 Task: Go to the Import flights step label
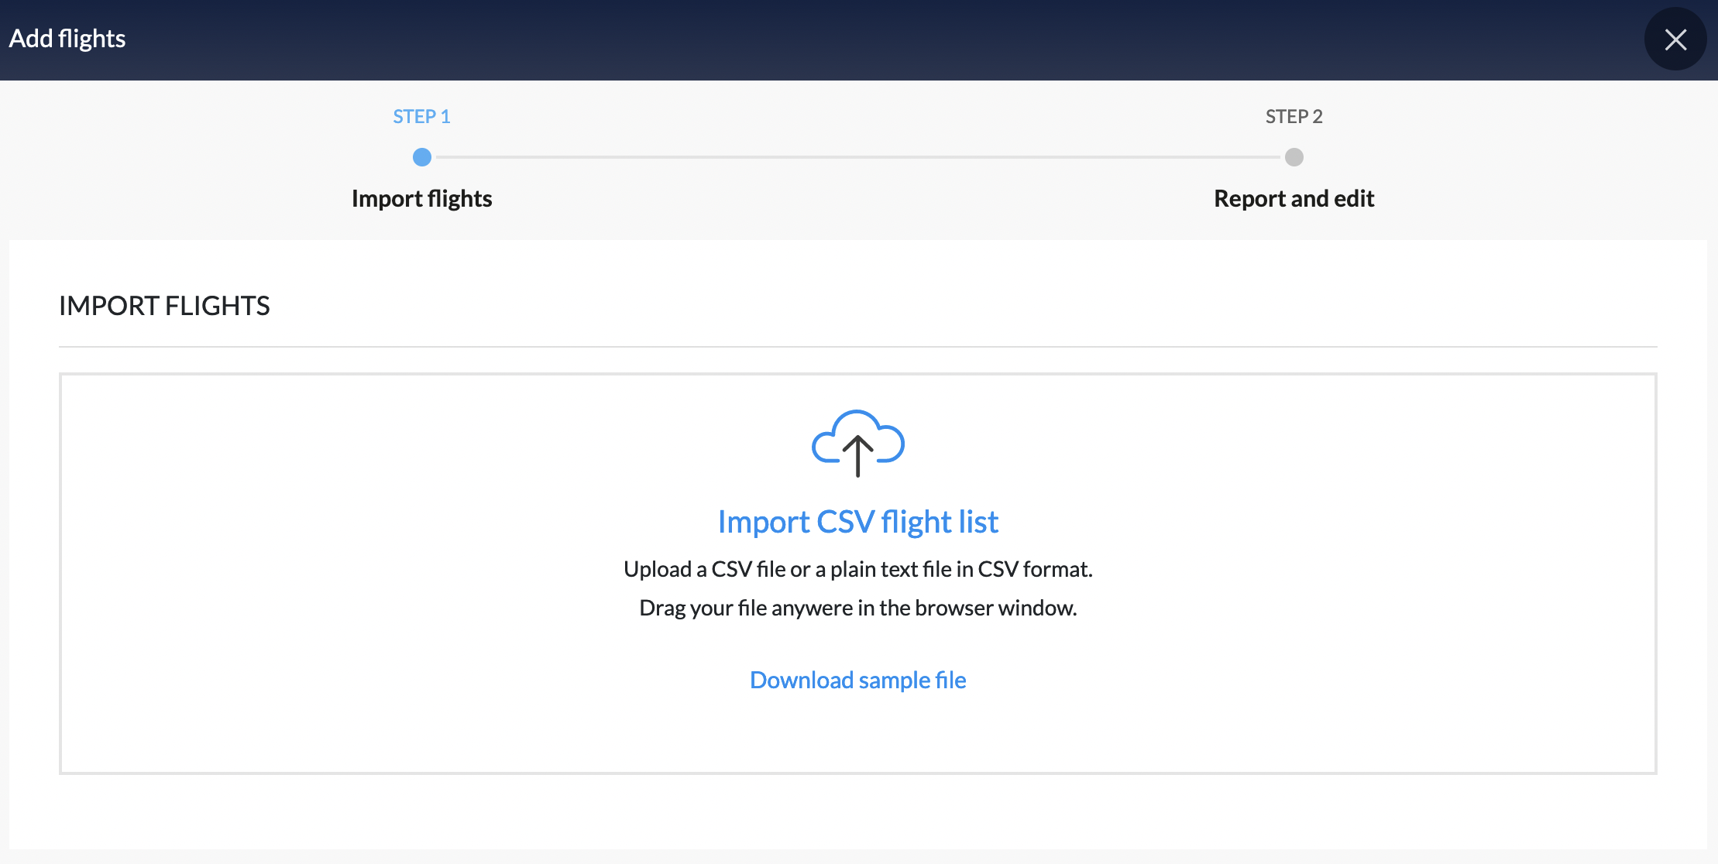422,199
